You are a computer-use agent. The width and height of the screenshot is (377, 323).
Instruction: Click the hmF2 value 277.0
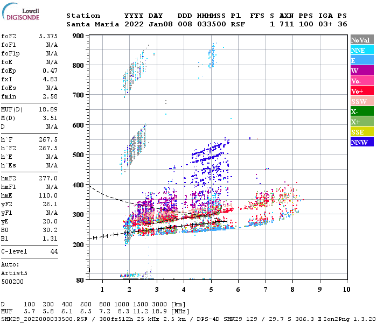(x=48, y=179)
